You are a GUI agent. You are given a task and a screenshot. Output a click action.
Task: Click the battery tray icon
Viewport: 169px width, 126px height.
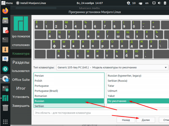(165, 3)
